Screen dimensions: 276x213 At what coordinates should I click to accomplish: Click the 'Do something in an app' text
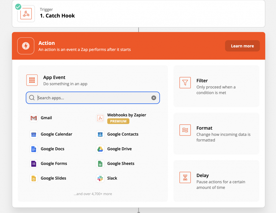point(65,84)
